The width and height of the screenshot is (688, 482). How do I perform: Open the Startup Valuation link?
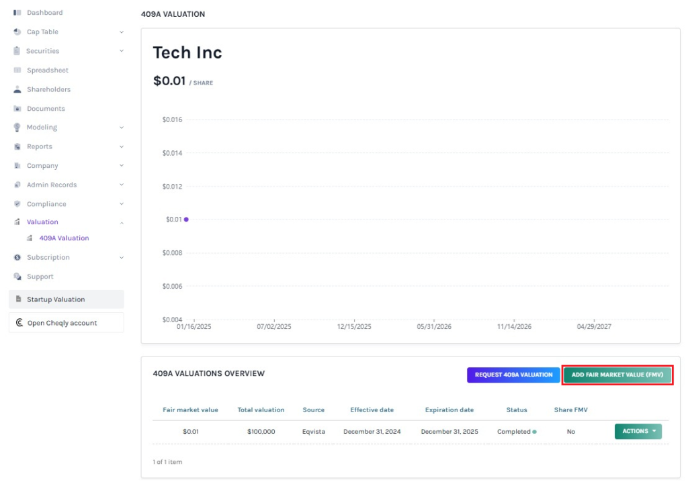56,299
